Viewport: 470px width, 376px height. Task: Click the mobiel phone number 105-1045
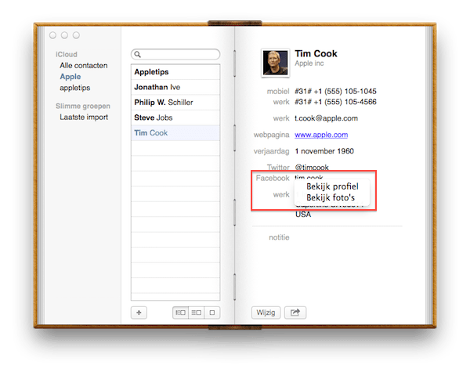pyautogui.click(x=335, y=91)
